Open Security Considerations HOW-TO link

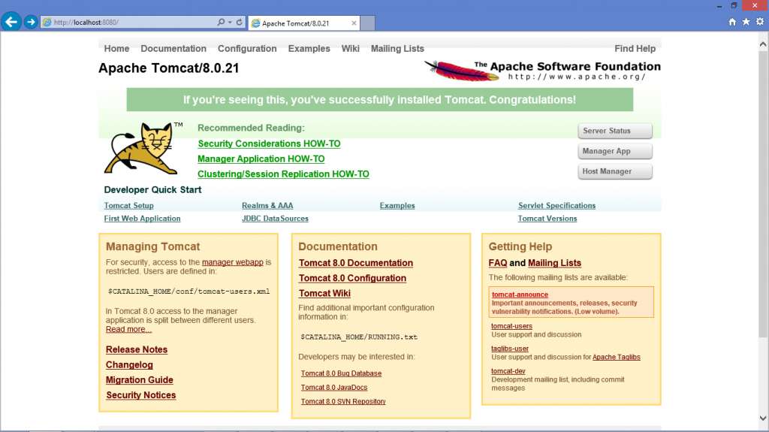(269, 143)
